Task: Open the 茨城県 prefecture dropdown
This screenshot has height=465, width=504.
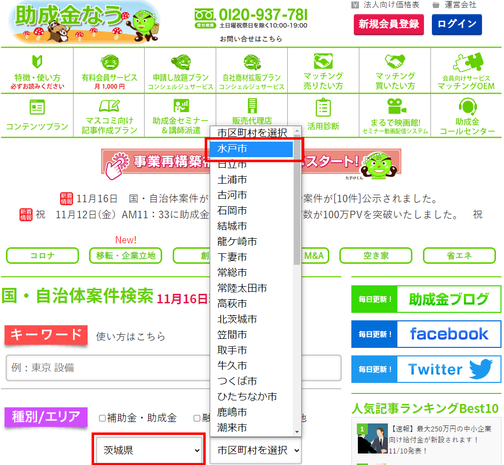Action: click(149, 450)
